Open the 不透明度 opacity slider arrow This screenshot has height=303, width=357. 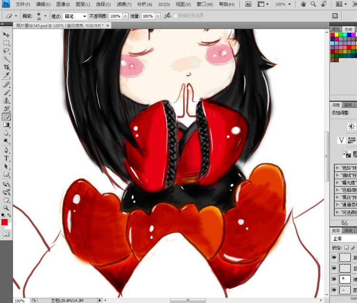(126, 16)
